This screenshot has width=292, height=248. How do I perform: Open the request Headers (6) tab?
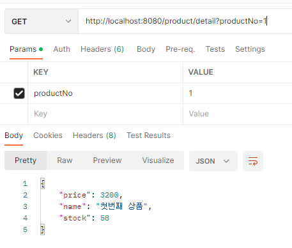coord(102,49)
